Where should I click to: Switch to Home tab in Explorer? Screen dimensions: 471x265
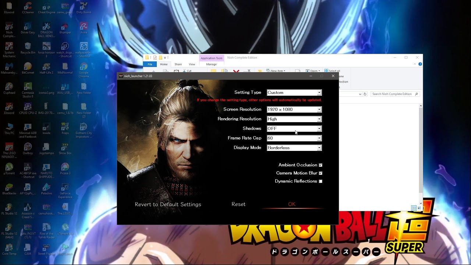pos(164,64)
